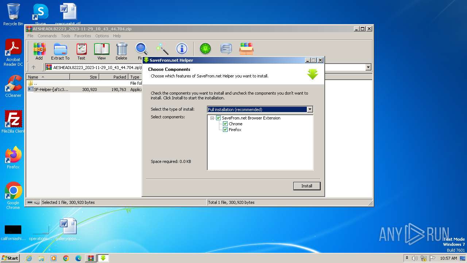Click the WinRAR taskbar button
Image resolution: width=467 pixels, height=263 pixels.
pyautogui.click(x=91, y=258)
